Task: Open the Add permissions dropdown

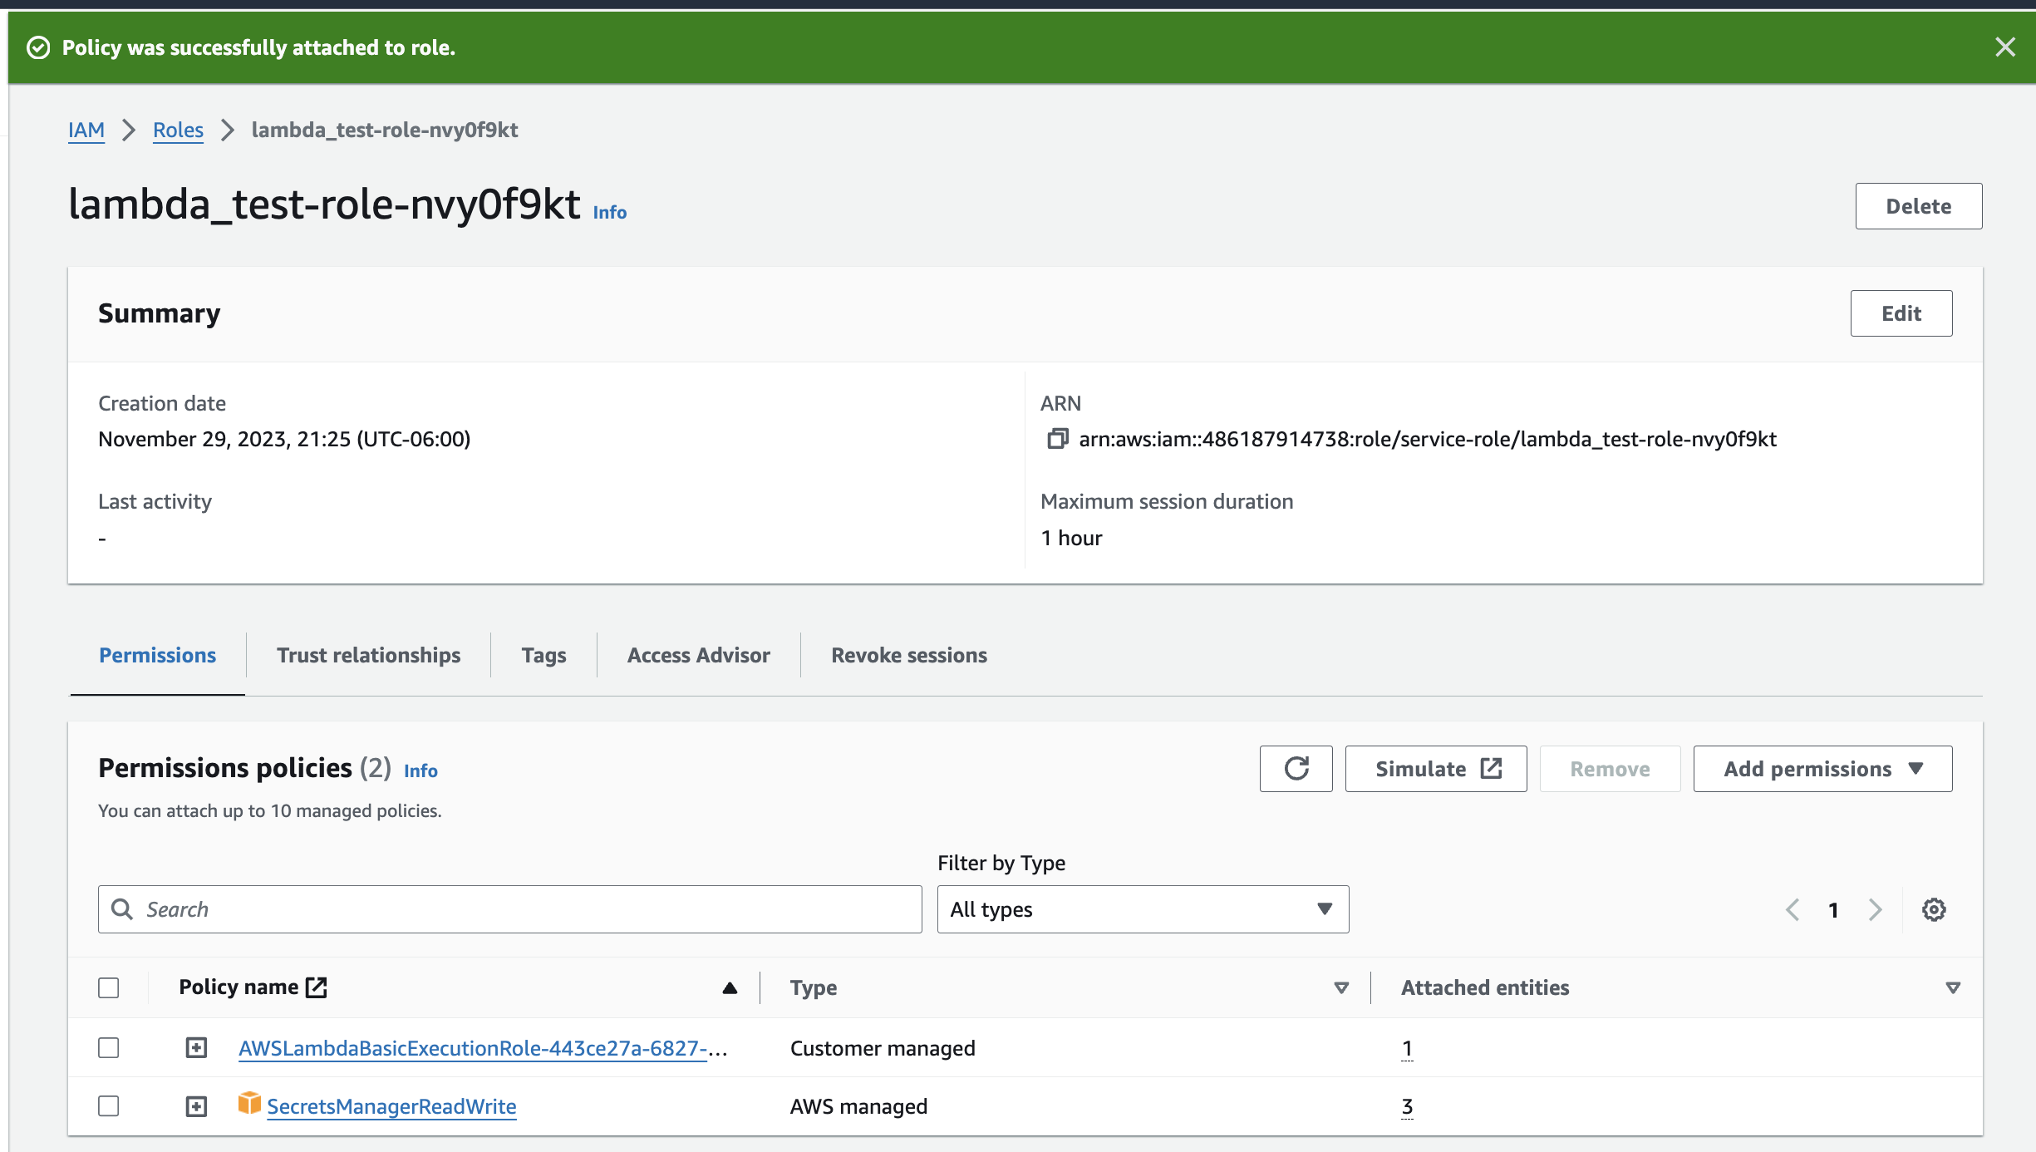Action: tap(1822, 769)
